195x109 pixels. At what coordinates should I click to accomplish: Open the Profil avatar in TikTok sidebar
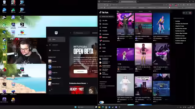(100, 48)
